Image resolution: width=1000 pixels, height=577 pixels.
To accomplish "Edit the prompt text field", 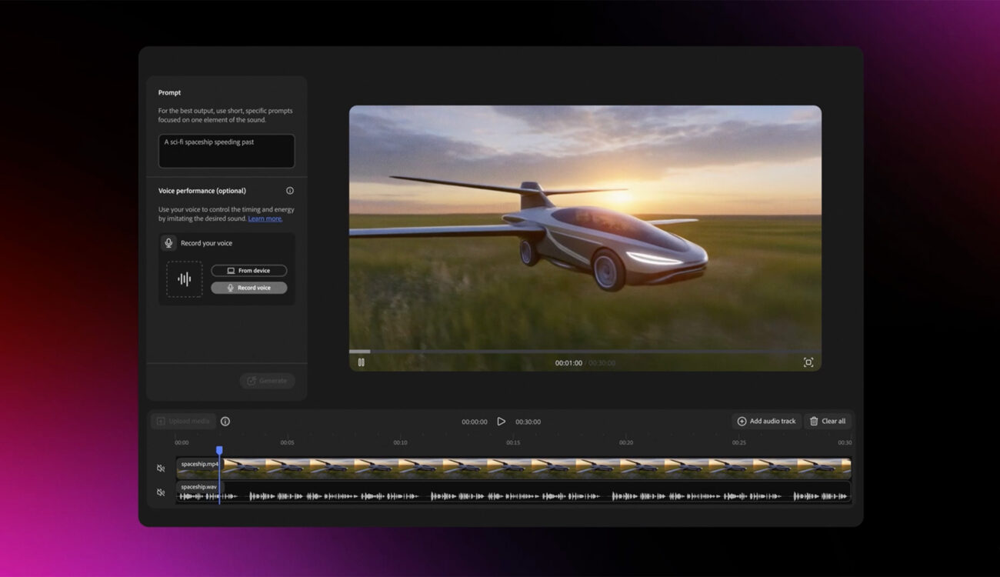I will (x=227, y=151).
